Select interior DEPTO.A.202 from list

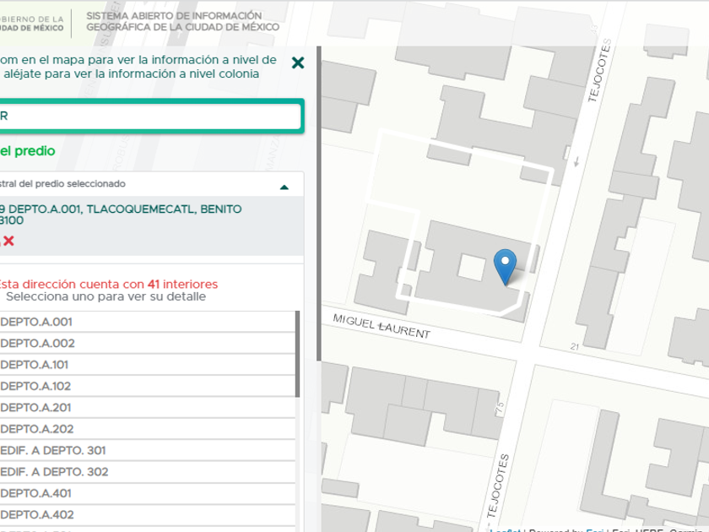pyautogui.click(x=148, y=429)
